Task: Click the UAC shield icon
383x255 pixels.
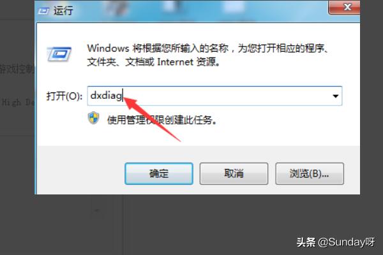Action: (x=94, y=118)
